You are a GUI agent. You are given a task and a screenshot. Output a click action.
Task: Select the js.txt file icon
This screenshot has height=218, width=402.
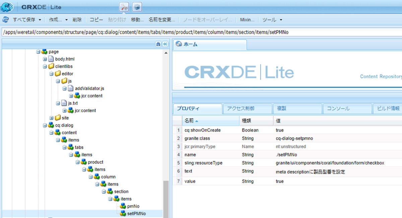tap(64, 103)
